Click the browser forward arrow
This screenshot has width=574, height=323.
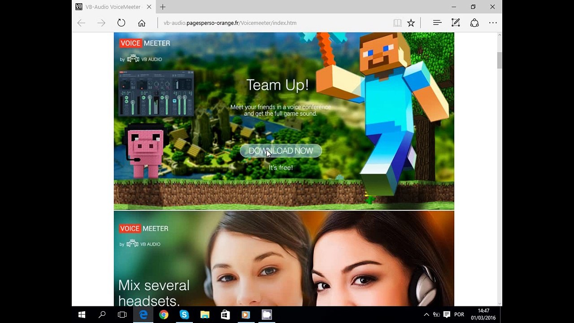click(101, 23)
